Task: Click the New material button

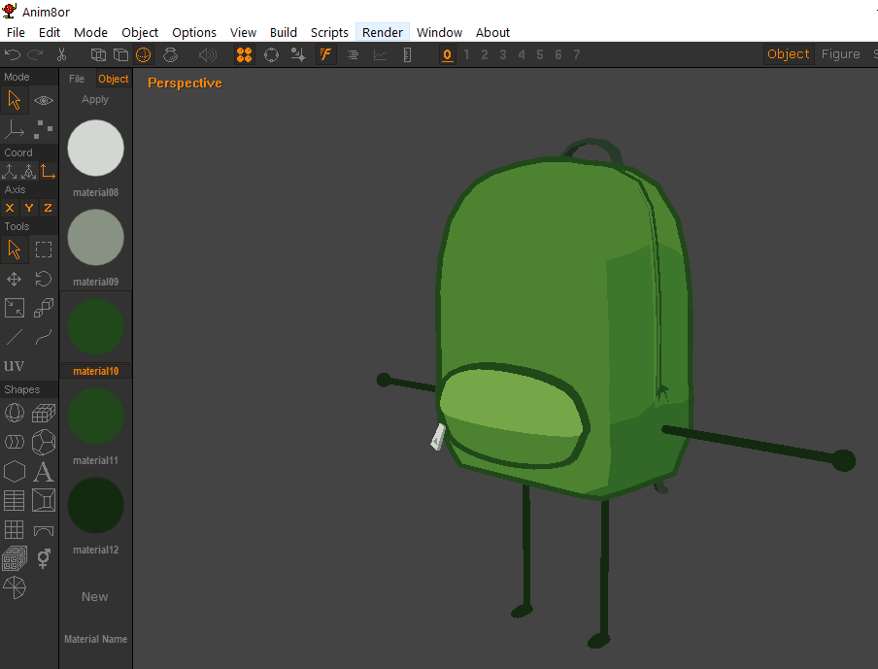Action: (x=95, y=597)
